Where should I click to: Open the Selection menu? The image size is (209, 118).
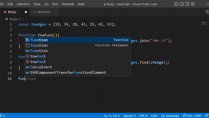pyautogui.click(x=23, y=4)
